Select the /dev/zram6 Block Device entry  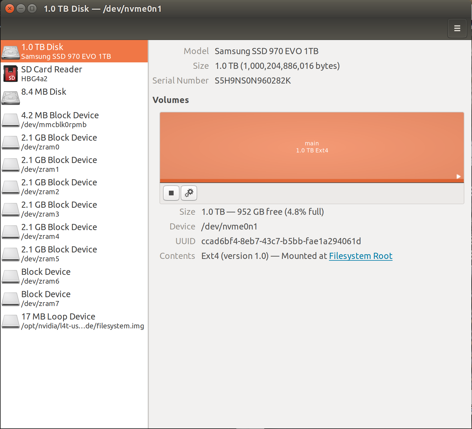click(46, 276)
